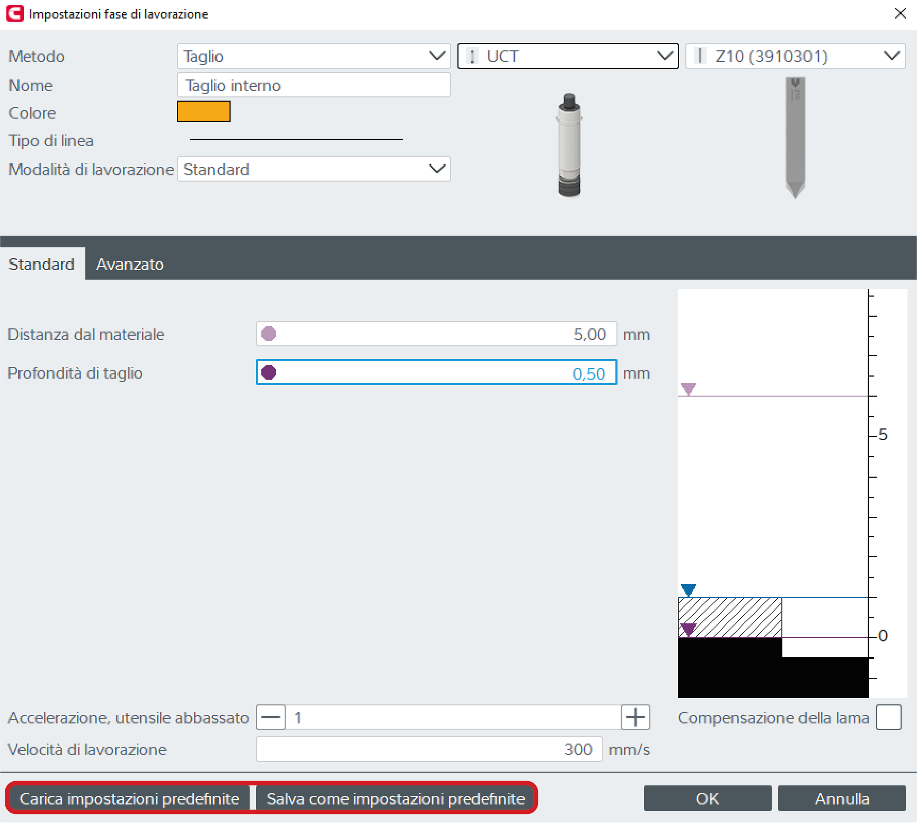The width and height of the screenshot is (917, 823).
Task: Open the UCT tool dropdown
Action: 568,56
